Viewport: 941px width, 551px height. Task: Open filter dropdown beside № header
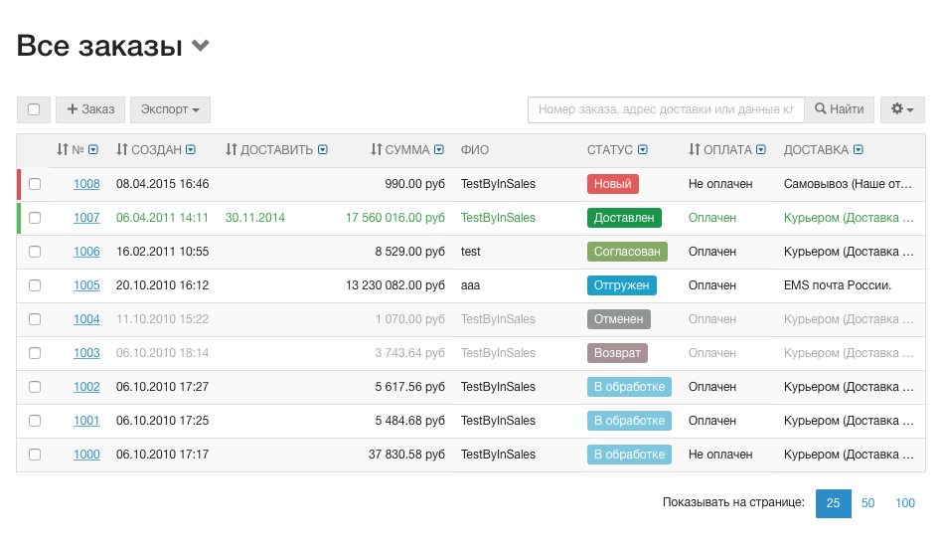[x=93, y=149]
